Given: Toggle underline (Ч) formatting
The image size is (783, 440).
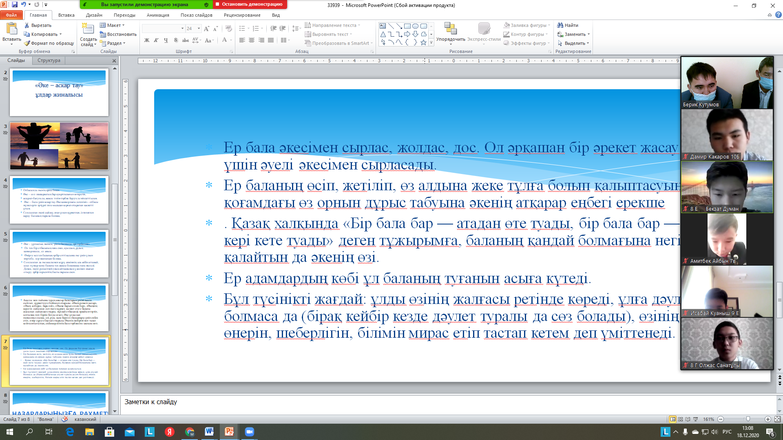Looking at the screenshot, I should (166, 40).
